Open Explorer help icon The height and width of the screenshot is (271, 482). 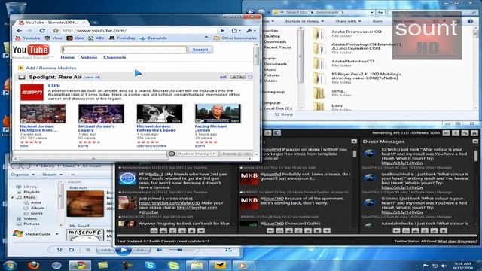pos(470,21)
